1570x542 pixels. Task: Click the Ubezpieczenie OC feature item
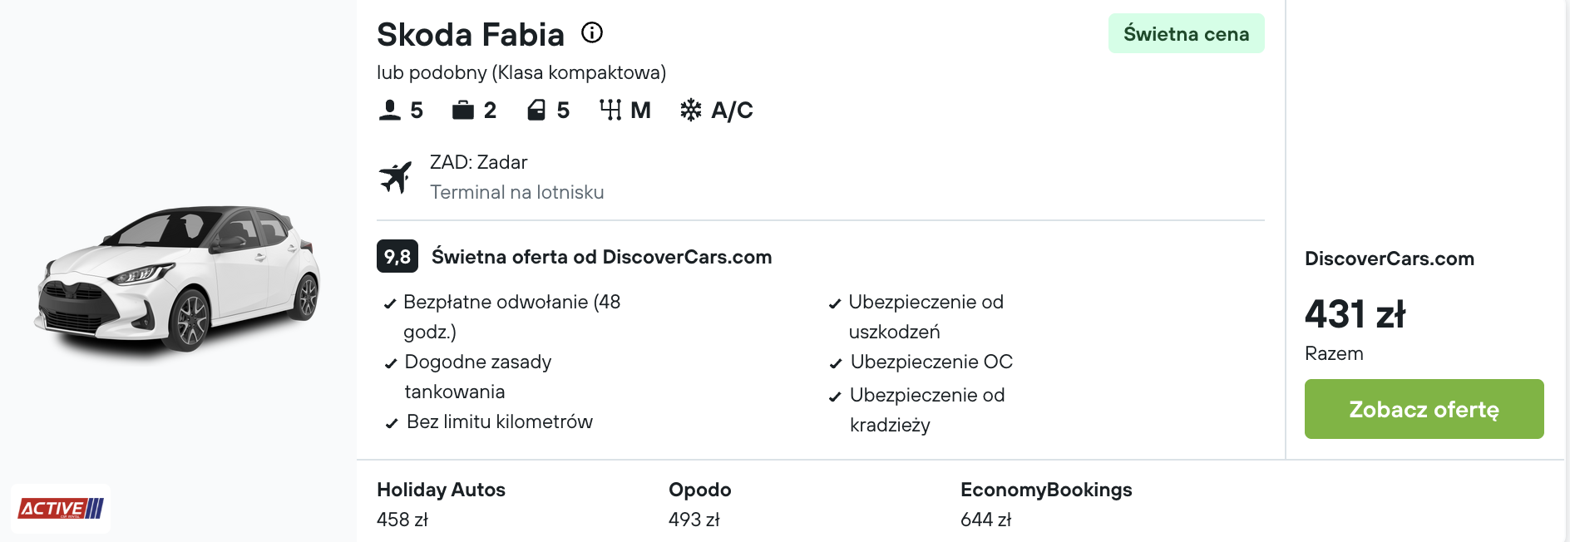tap(921, 362)
